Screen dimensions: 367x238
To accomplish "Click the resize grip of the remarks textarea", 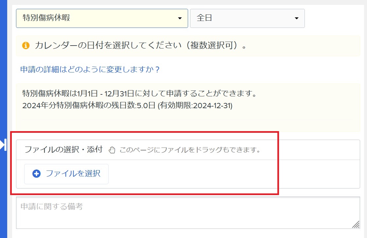I will tap(356, 225).
